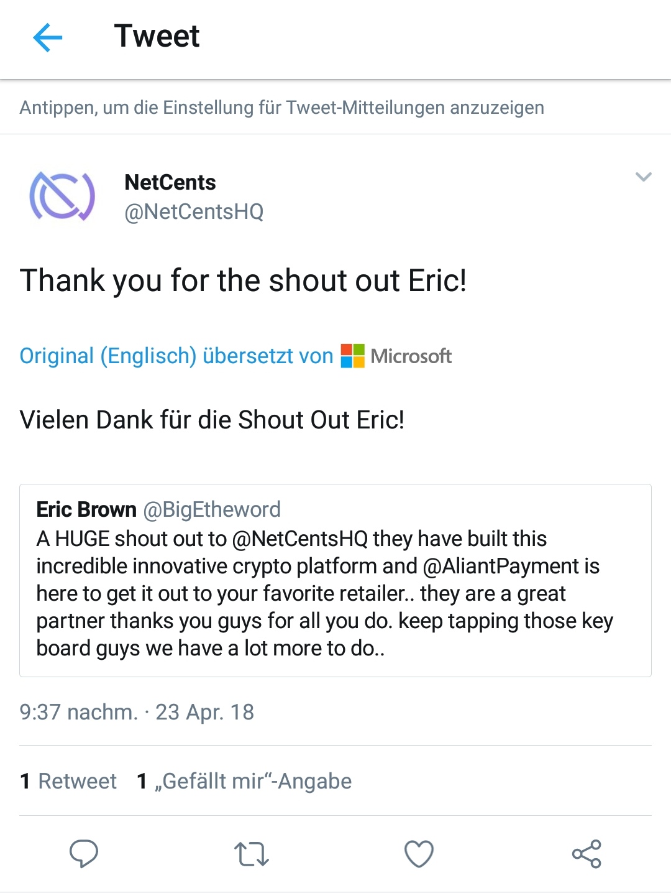Click the Microsoft logo next to the translation
Viewport: 671px width, 893px height.
(x=352, y=355)
